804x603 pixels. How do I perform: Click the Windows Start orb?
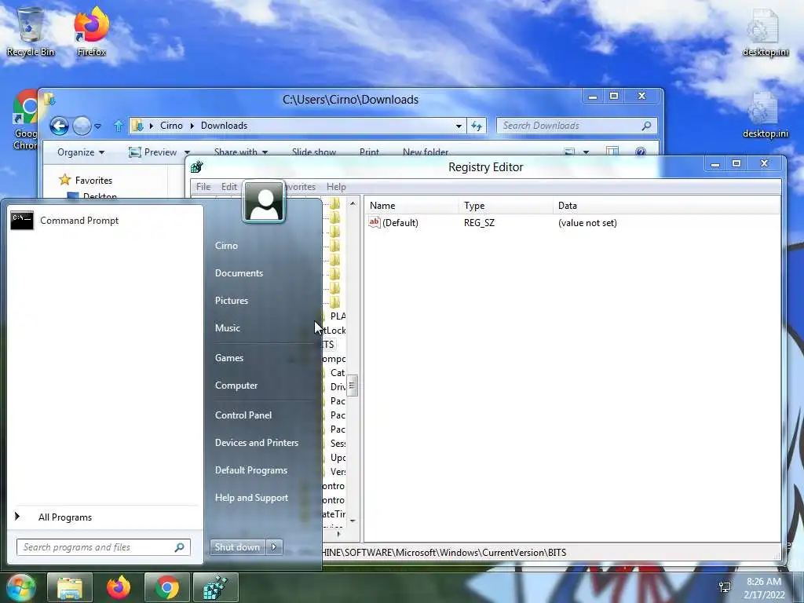20,587
